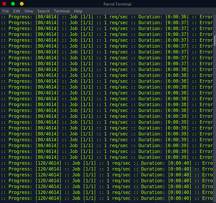Open the Edit menu
The image size is (216, 203).
point(17,11)
